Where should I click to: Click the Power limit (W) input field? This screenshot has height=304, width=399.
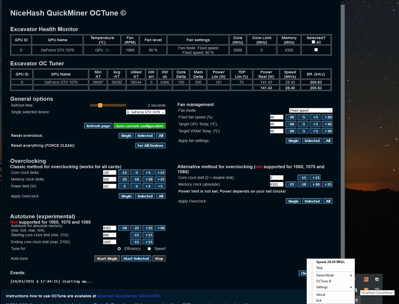(x=109, y=186)
